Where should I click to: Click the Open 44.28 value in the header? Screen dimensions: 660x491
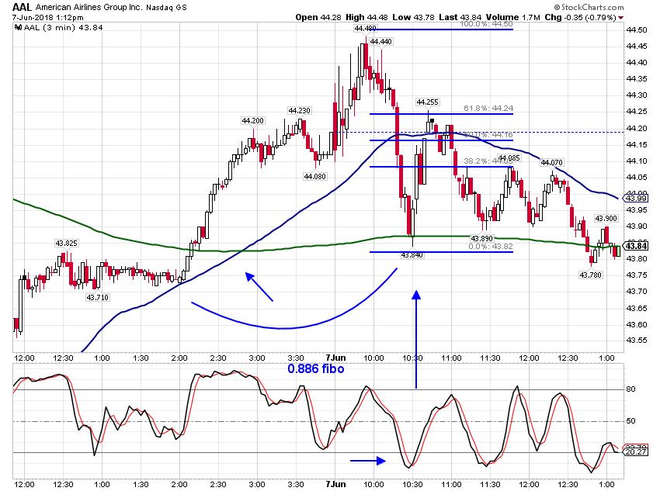pyautogui.click(x=318, y=17)
